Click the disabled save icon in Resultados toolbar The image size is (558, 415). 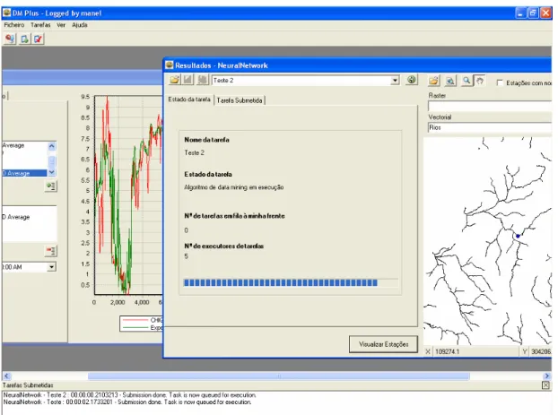(x=187, y=80)
